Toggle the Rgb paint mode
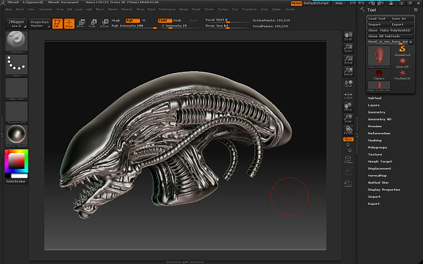Viewport: 423px width, 264px height. [x=133, y=20]
